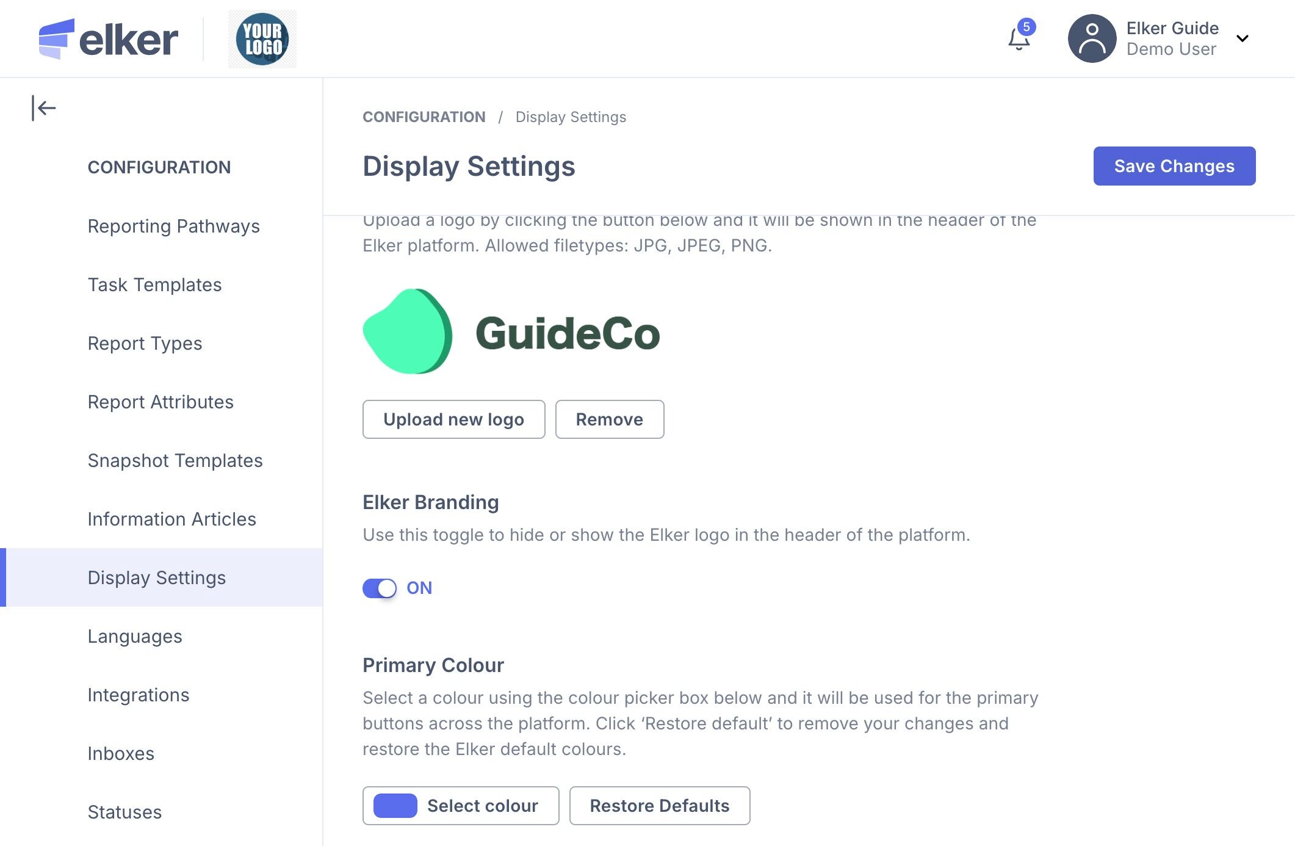Collapse the sidebar with the arrow icon

pyautogui.click(x=44, y=109)
